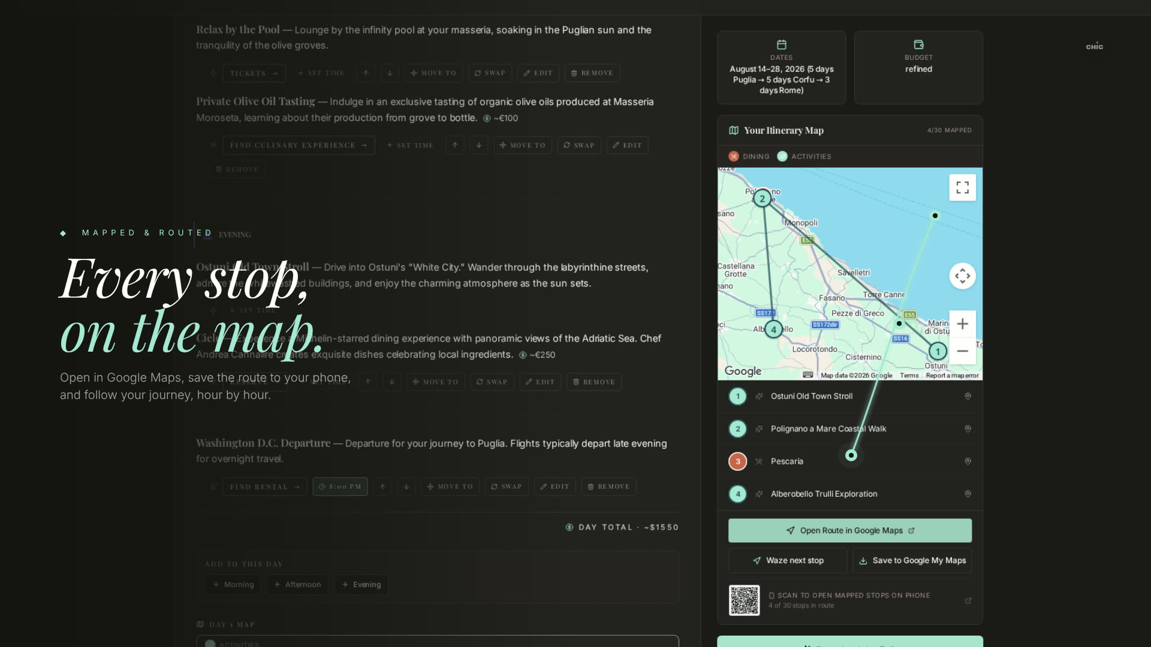1151x647 pixels.
Task: Open Move To for Private Olive Oil Tasting
Action: pyautogui.click(x=523, y=145)
